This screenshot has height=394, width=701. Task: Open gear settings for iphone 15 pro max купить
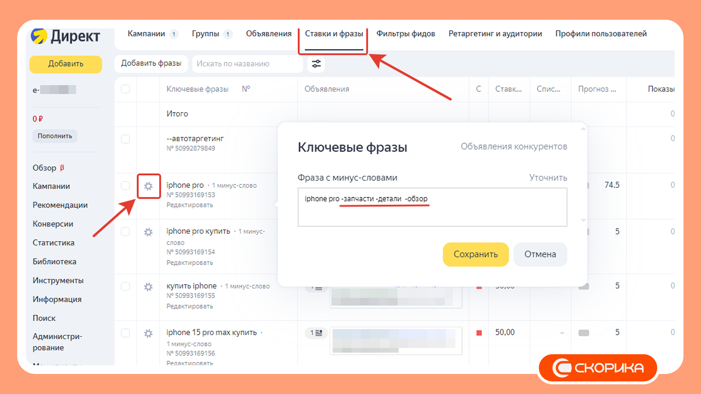148,333
